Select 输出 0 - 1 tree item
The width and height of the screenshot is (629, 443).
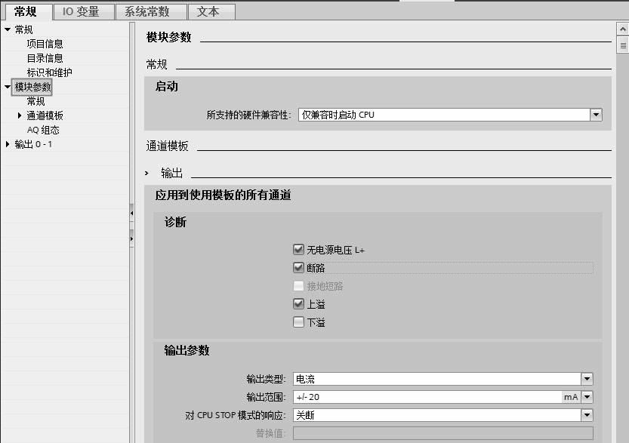pyautogui.click(x=33, y=144)
